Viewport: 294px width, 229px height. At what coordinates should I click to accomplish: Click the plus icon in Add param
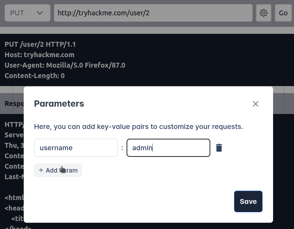click(41, 170)
